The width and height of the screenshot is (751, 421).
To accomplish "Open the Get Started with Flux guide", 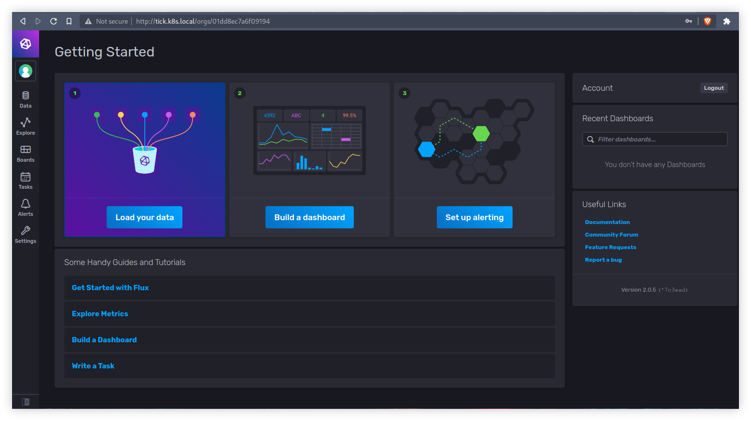I will coord(111,288).
